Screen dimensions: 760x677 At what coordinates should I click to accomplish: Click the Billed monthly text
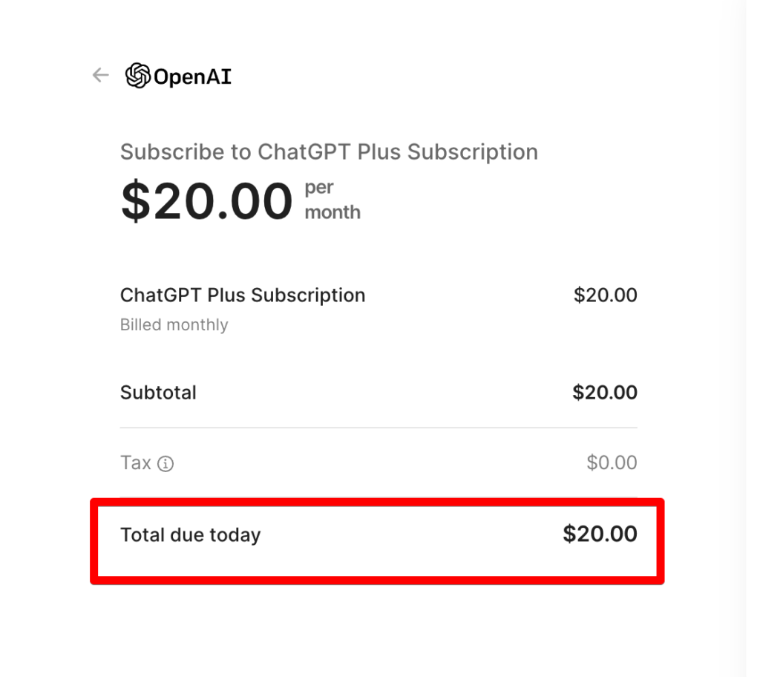pyautogui.click(x=174, y=325)
